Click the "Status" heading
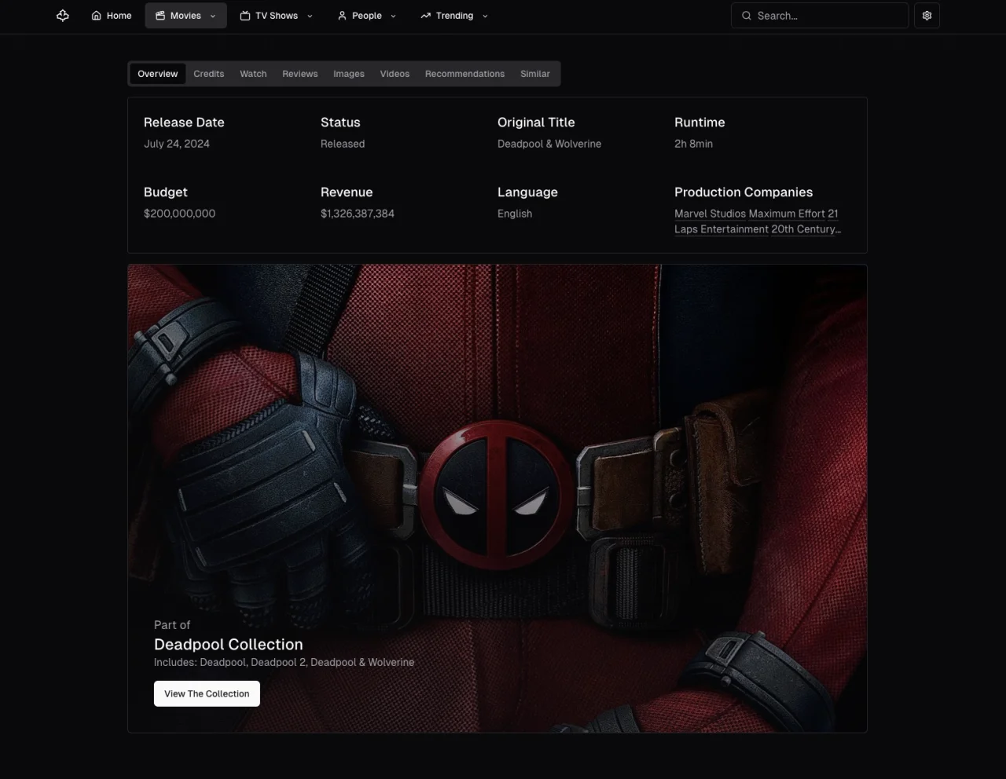The height and width of the screenshot is (779, 1006). pyautogui.click(x=340, y=123)
